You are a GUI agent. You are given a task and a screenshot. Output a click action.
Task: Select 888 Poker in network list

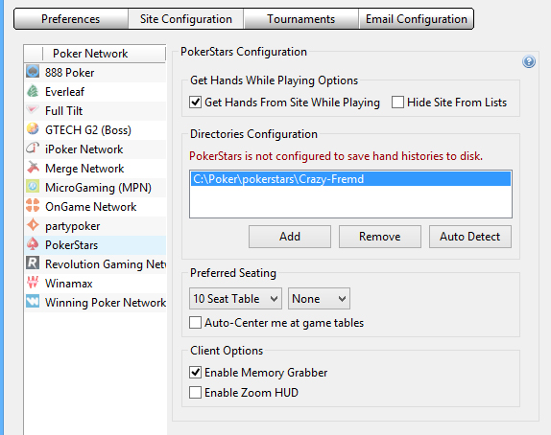(x=95, y=73)
